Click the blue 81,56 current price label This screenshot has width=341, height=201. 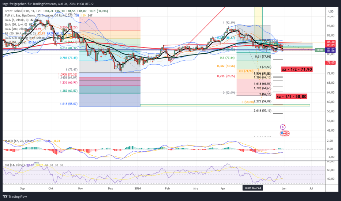[x=330, y=51]
